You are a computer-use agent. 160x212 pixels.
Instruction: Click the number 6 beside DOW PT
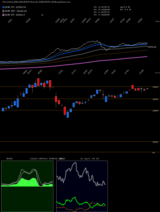point(42,15)
